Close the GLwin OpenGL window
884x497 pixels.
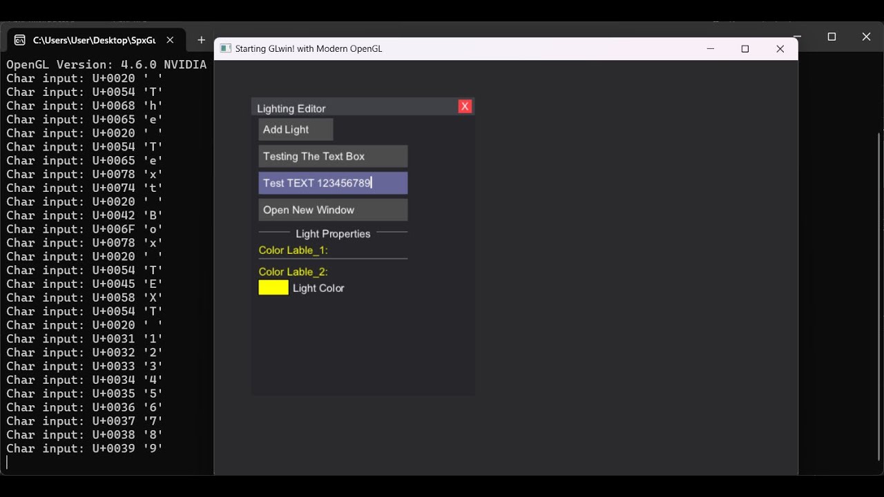pyautogui.click(x=780, y=49)
